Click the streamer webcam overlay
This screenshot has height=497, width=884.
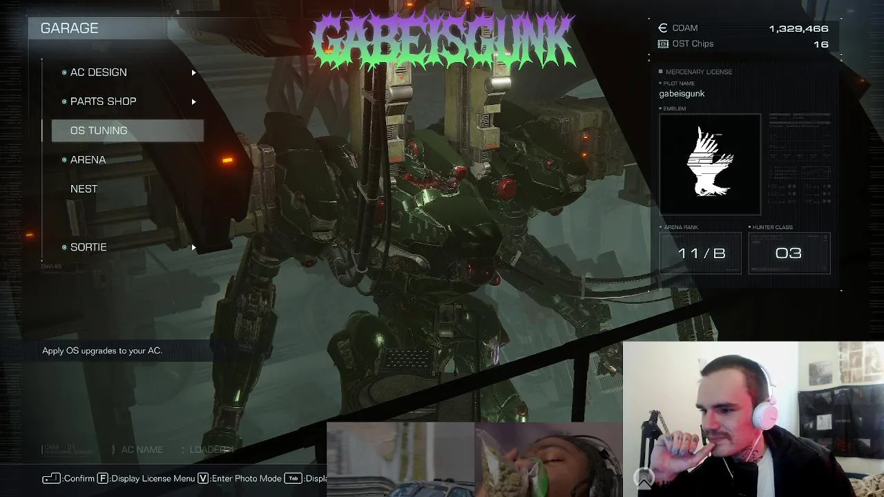753,419
